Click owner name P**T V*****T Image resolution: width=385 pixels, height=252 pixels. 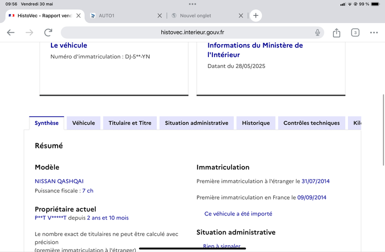[x=51, y=218]
